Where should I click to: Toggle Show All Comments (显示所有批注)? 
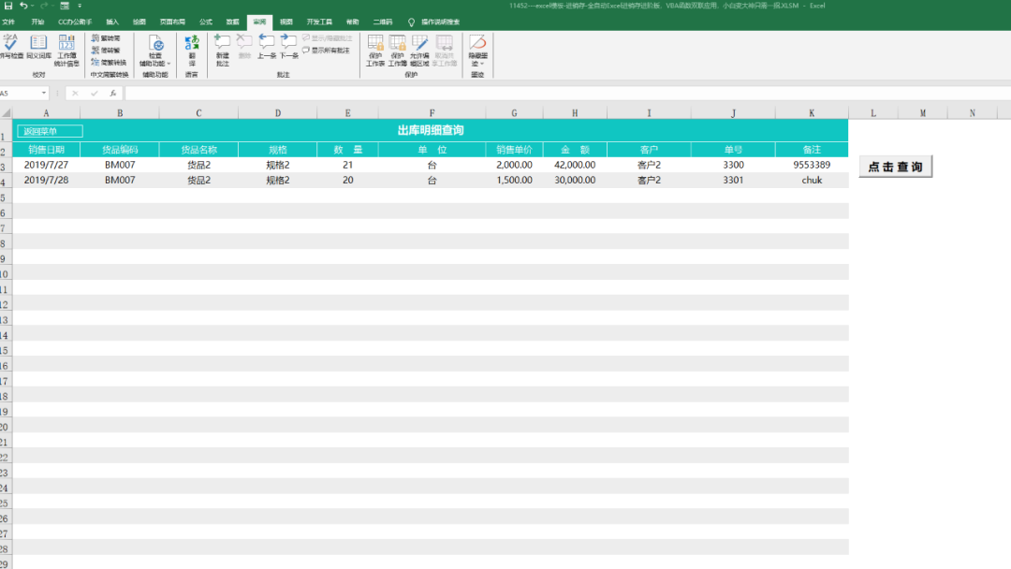pyautogui.click(x=327, y=51)
